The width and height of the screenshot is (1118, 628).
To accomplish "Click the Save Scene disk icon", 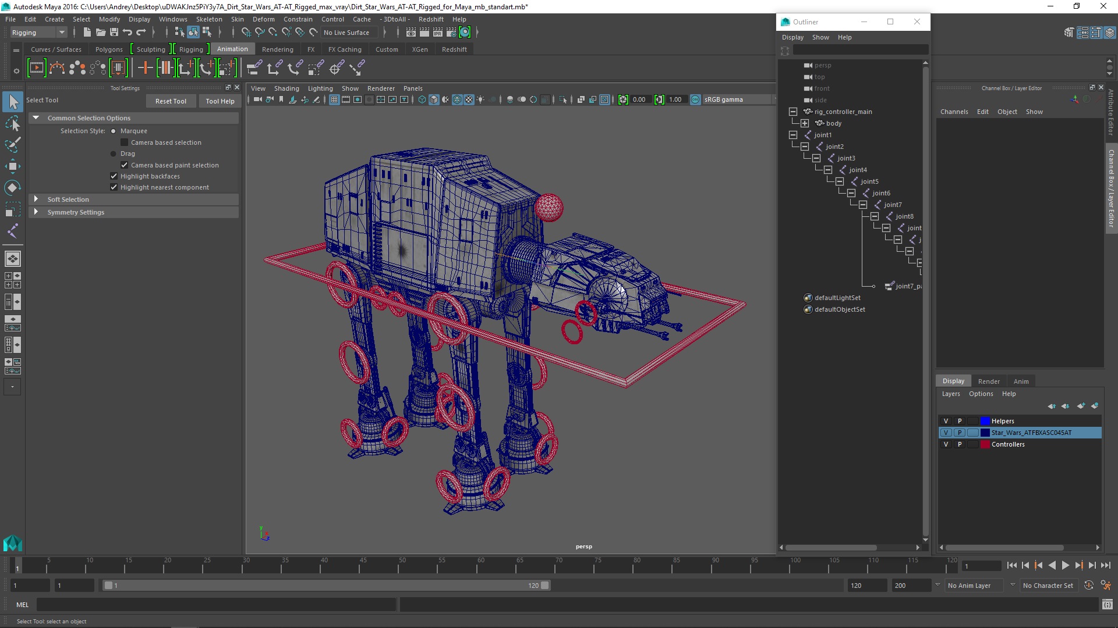I will point(114,33).
